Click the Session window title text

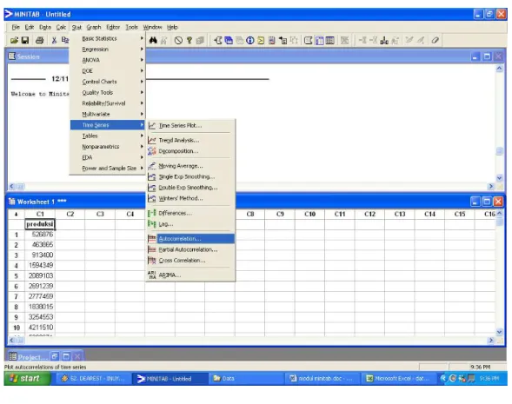coord(28,56)
